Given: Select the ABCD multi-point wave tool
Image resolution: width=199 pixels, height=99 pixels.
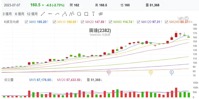Looking at the screenshot, I should [x=72, y=14].
